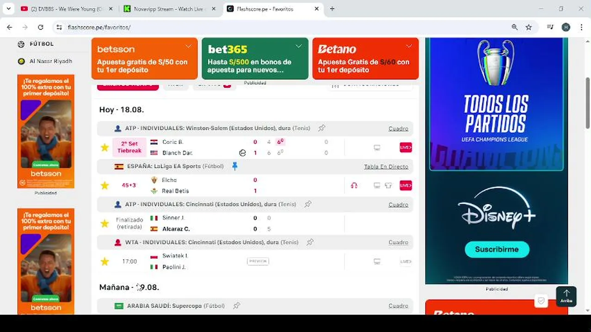The height and width of the screenshot is (332, 591).
Task: Click the Al Nassr Riyadh team badge
Action: click(x=21, y=61)
